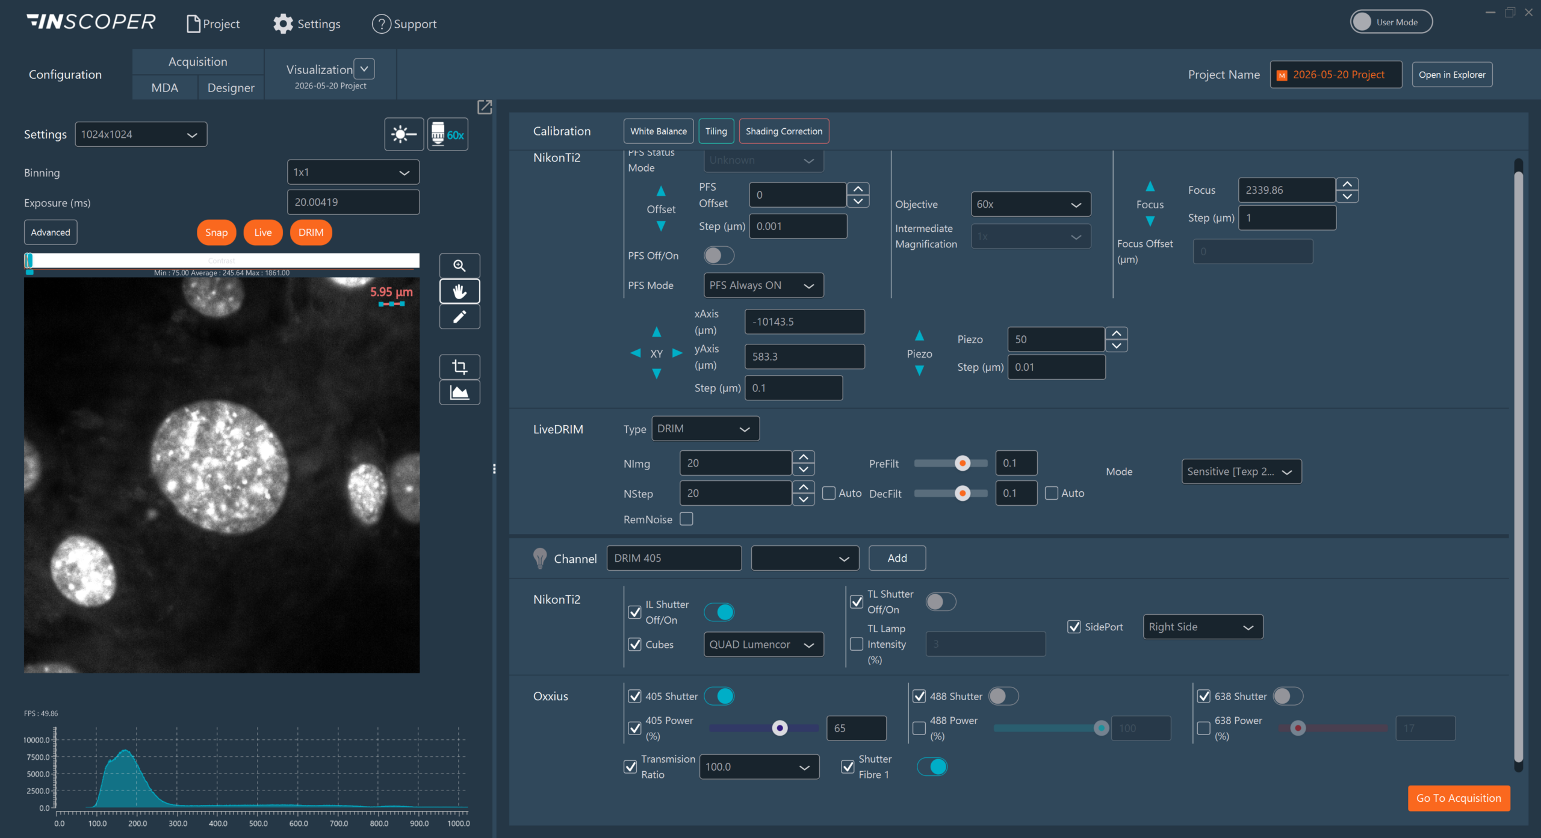Screen dimensions: 1541x838
Task: Click the Exposure (ms) input field
Action: click(353, 202)
